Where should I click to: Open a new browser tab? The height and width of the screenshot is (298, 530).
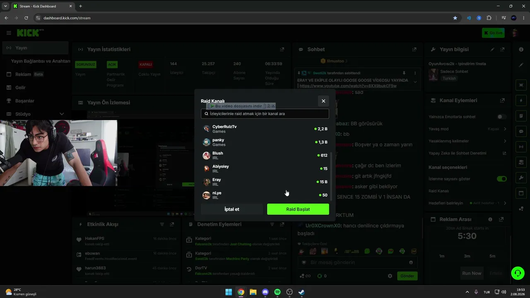[x=80, y=6]
